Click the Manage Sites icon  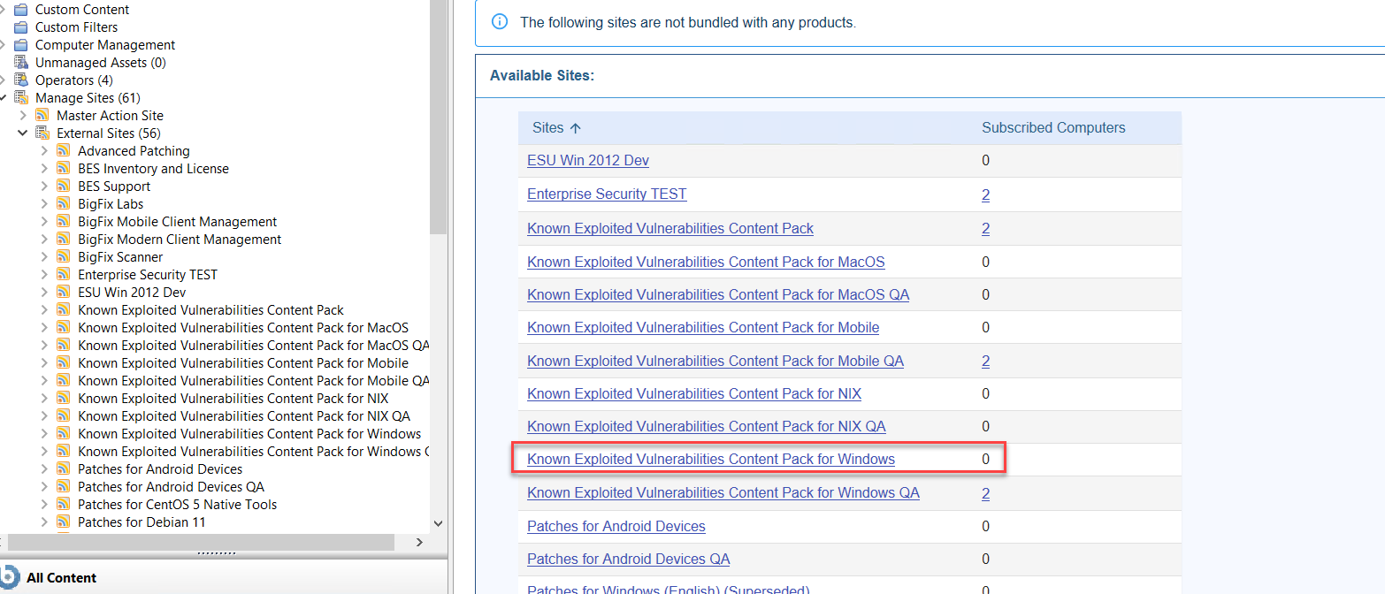(x=19, y=97)
